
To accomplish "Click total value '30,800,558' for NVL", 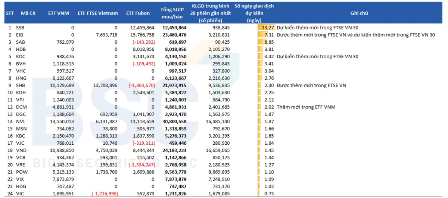I will point(175,122).
